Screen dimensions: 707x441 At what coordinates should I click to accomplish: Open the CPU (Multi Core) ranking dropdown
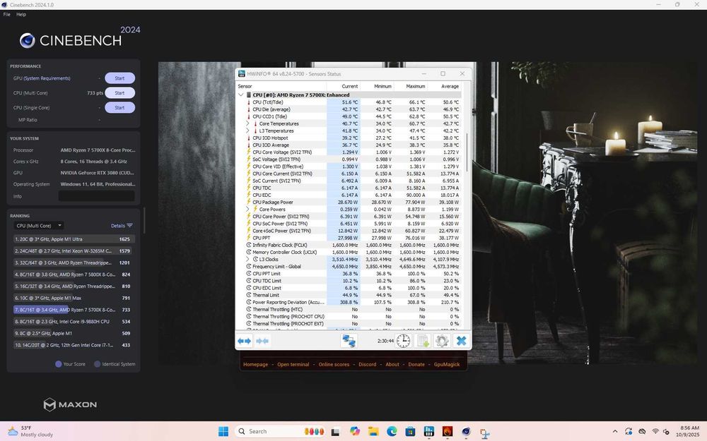click(39, 226)
